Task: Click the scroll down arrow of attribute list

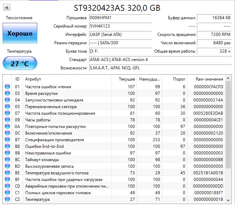Action: [x=228, y=200]
